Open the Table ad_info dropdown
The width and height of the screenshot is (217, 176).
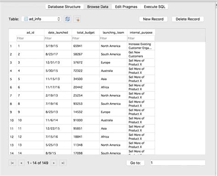(x=41, y=19)
